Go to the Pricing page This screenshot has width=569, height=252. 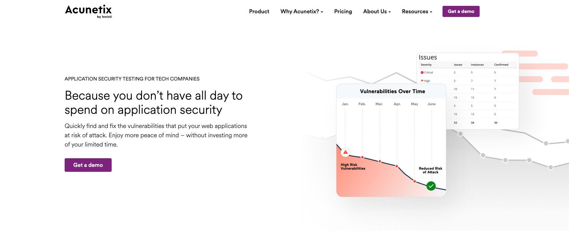[x=343, y=11]
